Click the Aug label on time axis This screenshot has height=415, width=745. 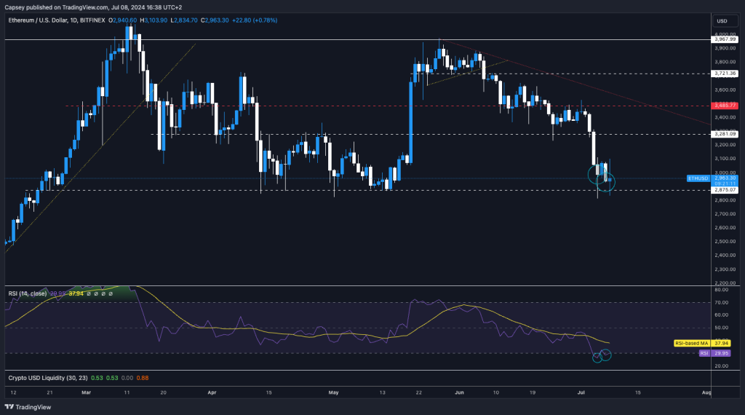pos(706,392)
